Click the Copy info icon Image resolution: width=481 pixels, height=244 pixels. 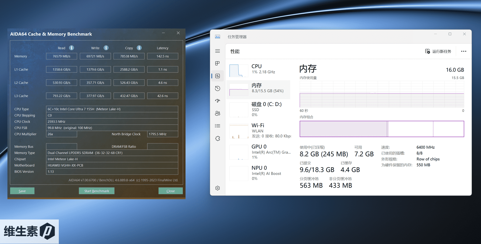[x=139, y=48]
